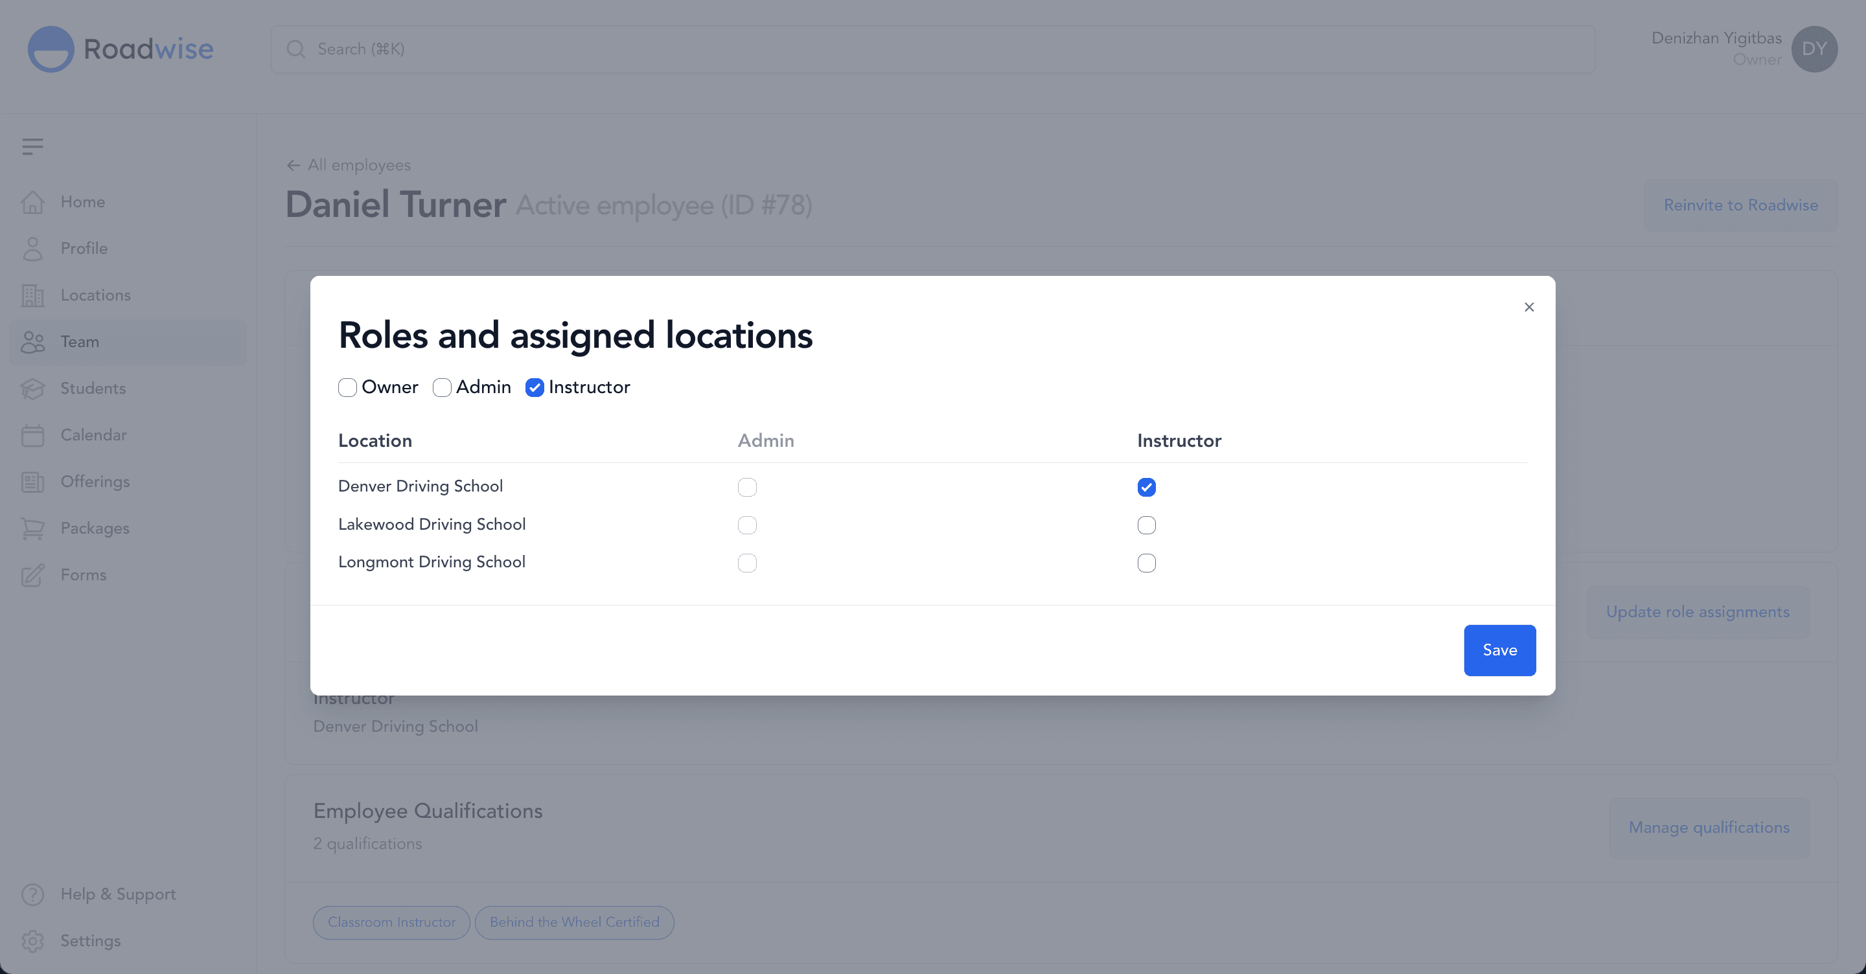This screenshot has height=974, width=1866.
Task: Click the Profile sidebar icon
Action: point(33,248)
